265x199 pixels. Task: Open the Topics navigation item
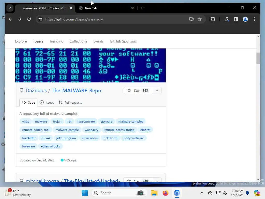38,41
